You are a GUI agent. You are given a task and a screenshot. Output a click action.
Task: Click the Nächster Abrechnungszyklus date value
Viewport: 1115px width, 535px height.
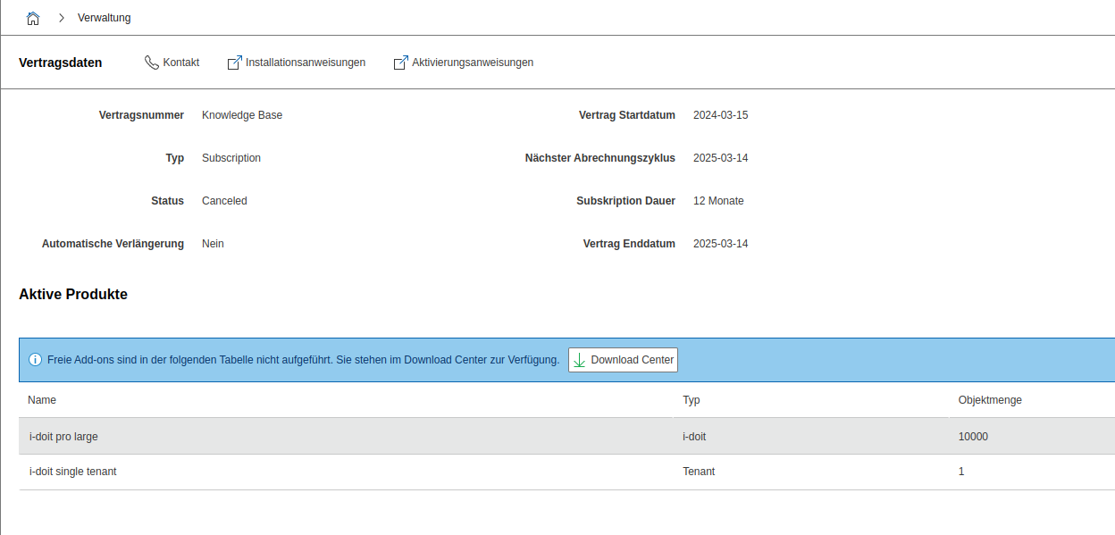[721, 158]
